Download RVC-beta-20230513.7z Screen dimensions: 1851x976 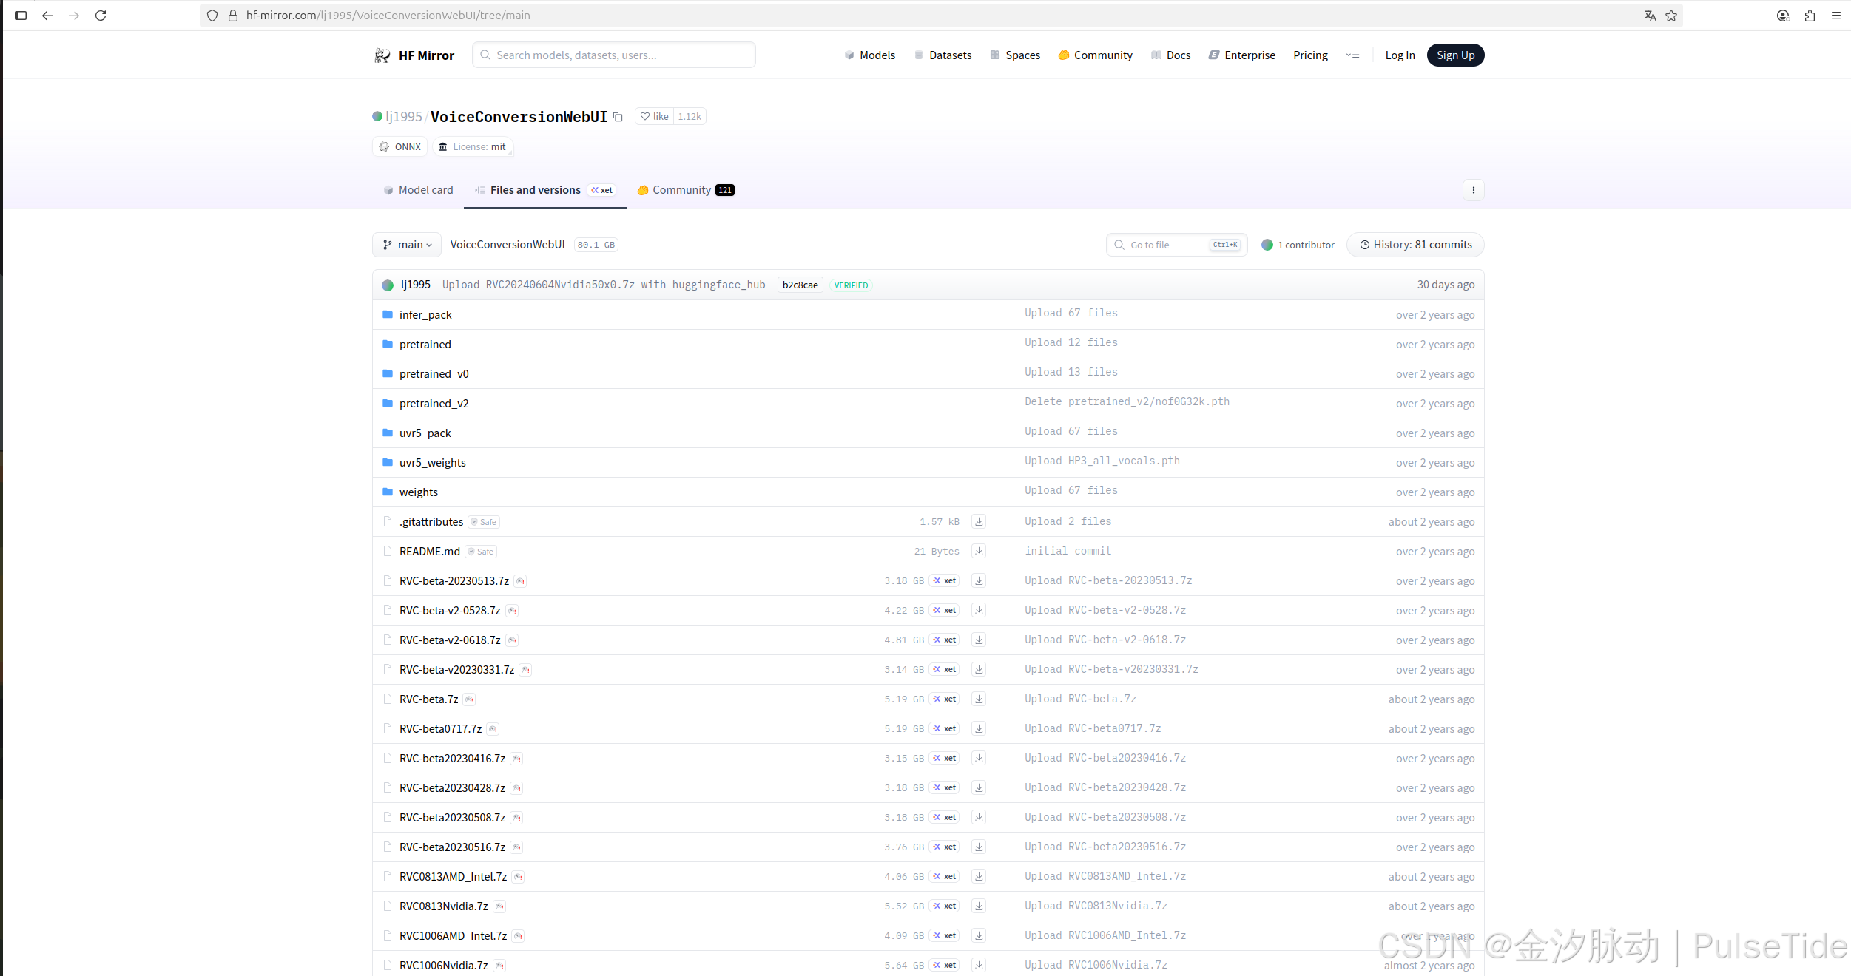979,580
